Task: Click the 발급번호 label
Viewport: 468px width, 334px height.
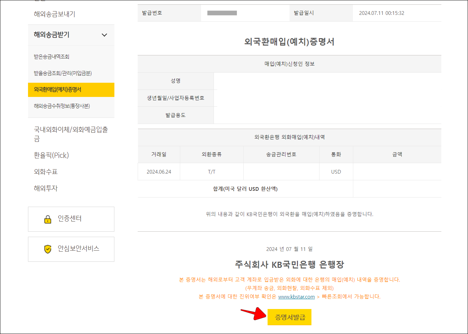Action: 152,13
